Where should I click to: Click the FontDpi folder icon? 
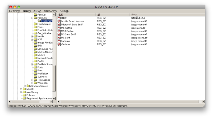click(x=35, y=15)
